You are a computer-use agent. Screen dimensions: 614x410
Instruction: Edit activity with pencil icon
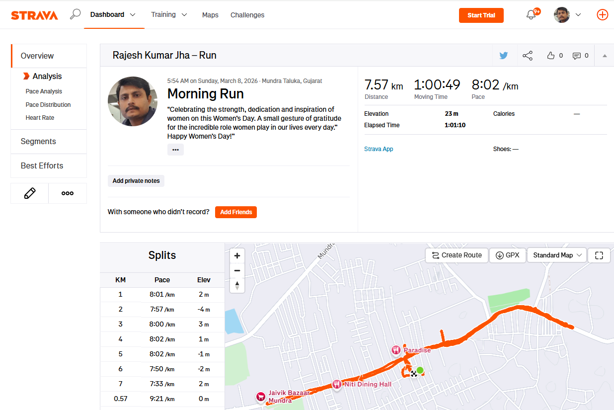30,193
